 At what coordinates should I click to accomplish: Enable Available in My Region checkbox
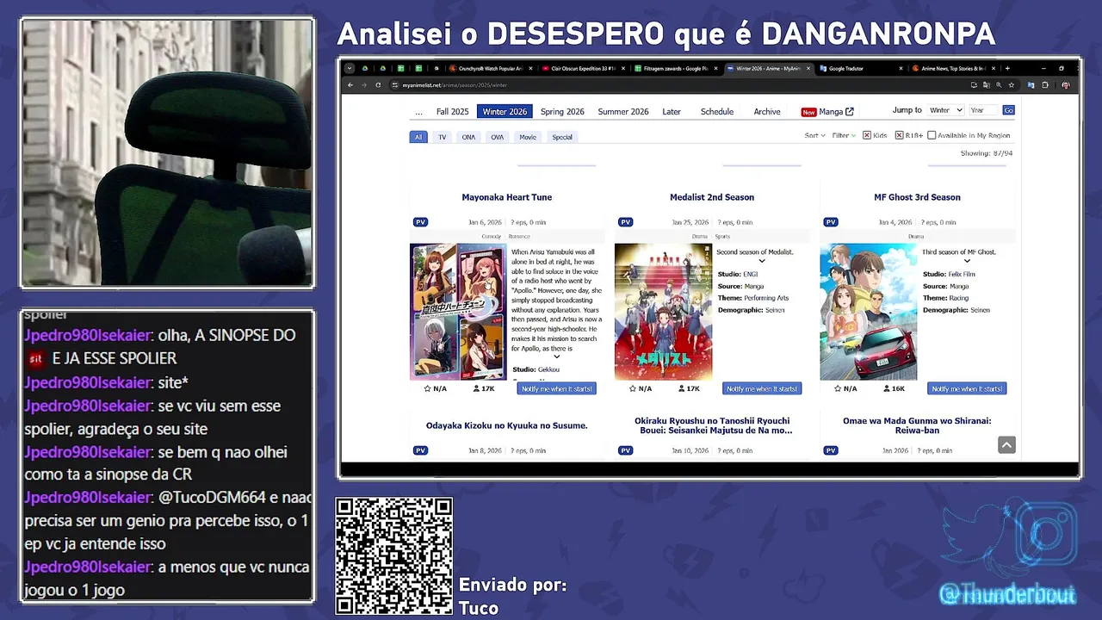point(932,135)
